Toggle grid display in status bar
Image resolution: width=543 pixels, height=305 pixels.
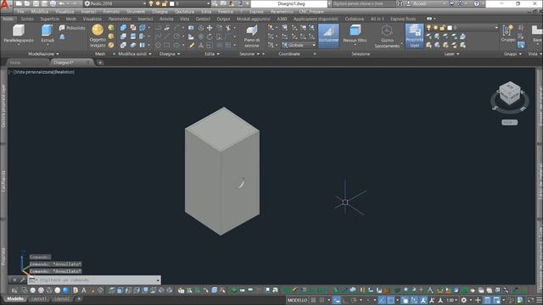click(313, 300)
